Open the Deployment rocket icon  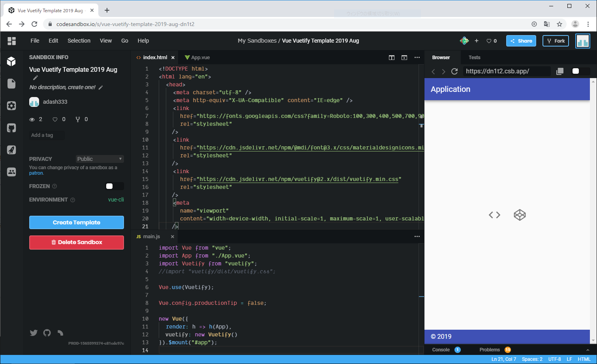pyautogui.click(x=11, y=150)
